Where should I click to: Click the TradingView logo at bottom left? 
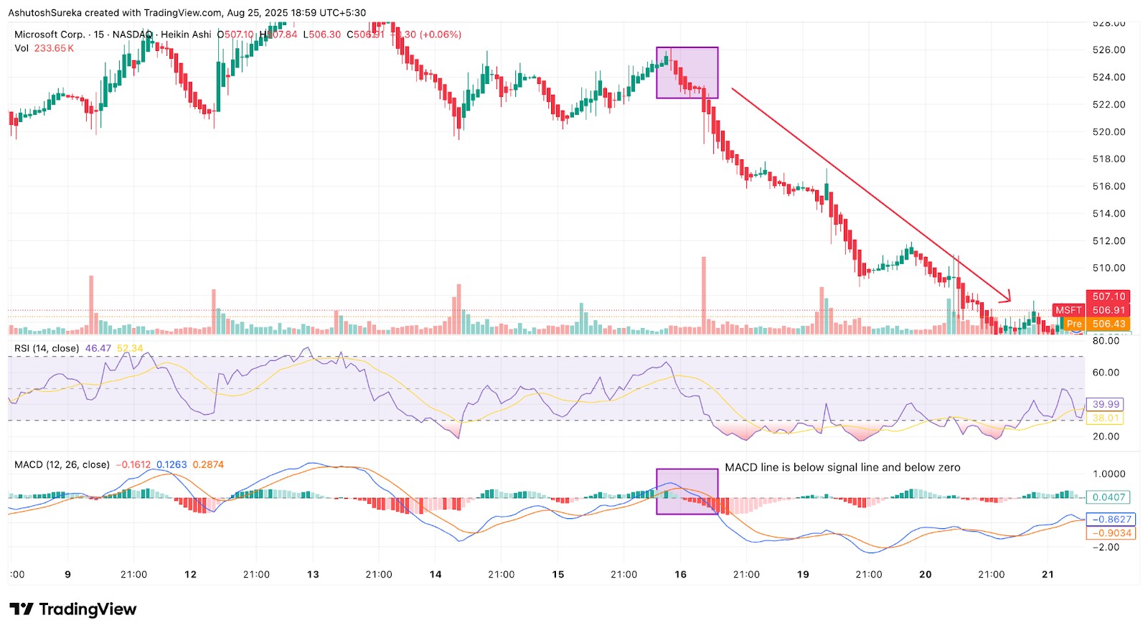coord(72,609)
